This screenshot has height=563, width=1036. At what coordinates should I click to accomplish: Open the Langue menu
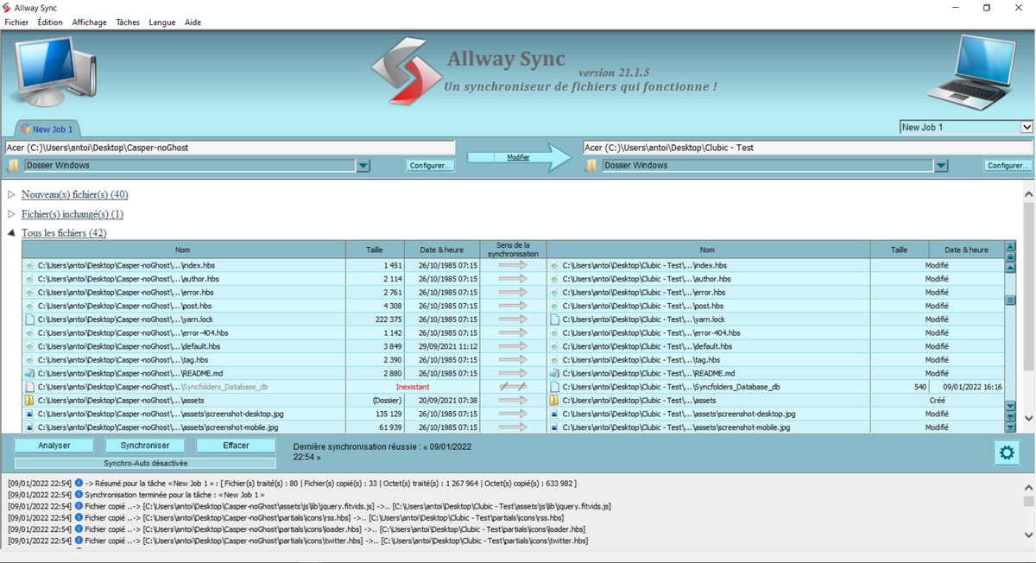(161, 22)
